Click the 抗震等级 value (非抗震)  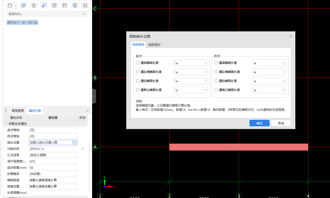[53, 174]
